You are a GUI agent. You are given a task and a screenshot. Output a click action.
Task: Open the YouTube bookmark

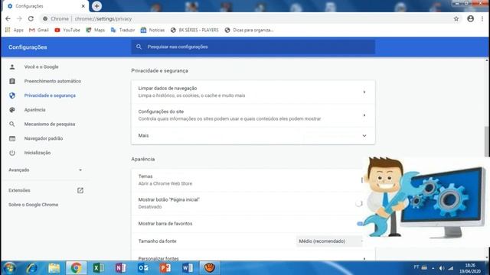coord(67,30)
